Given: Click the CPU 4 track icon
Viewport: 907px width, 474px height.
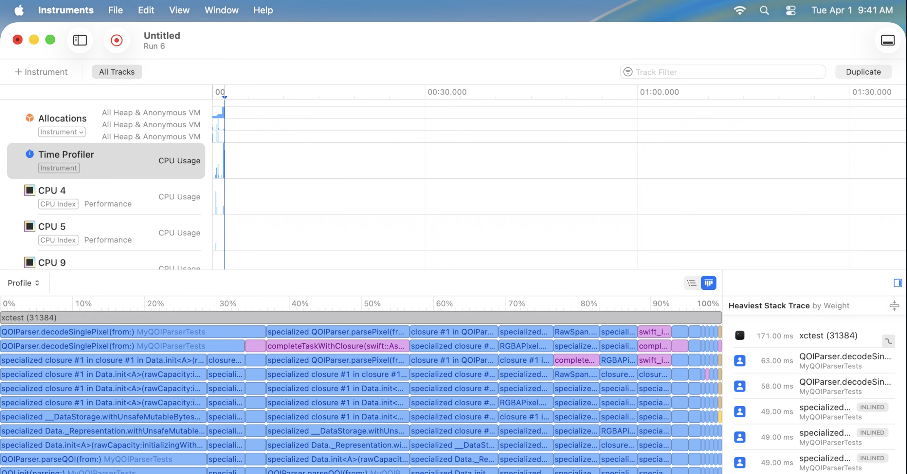Looking at the screenshot, I should point(29,190).
